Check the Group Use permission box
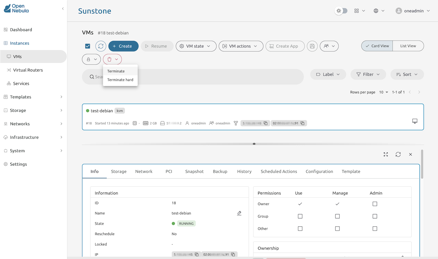438x259 pixels. coord(300,216)
